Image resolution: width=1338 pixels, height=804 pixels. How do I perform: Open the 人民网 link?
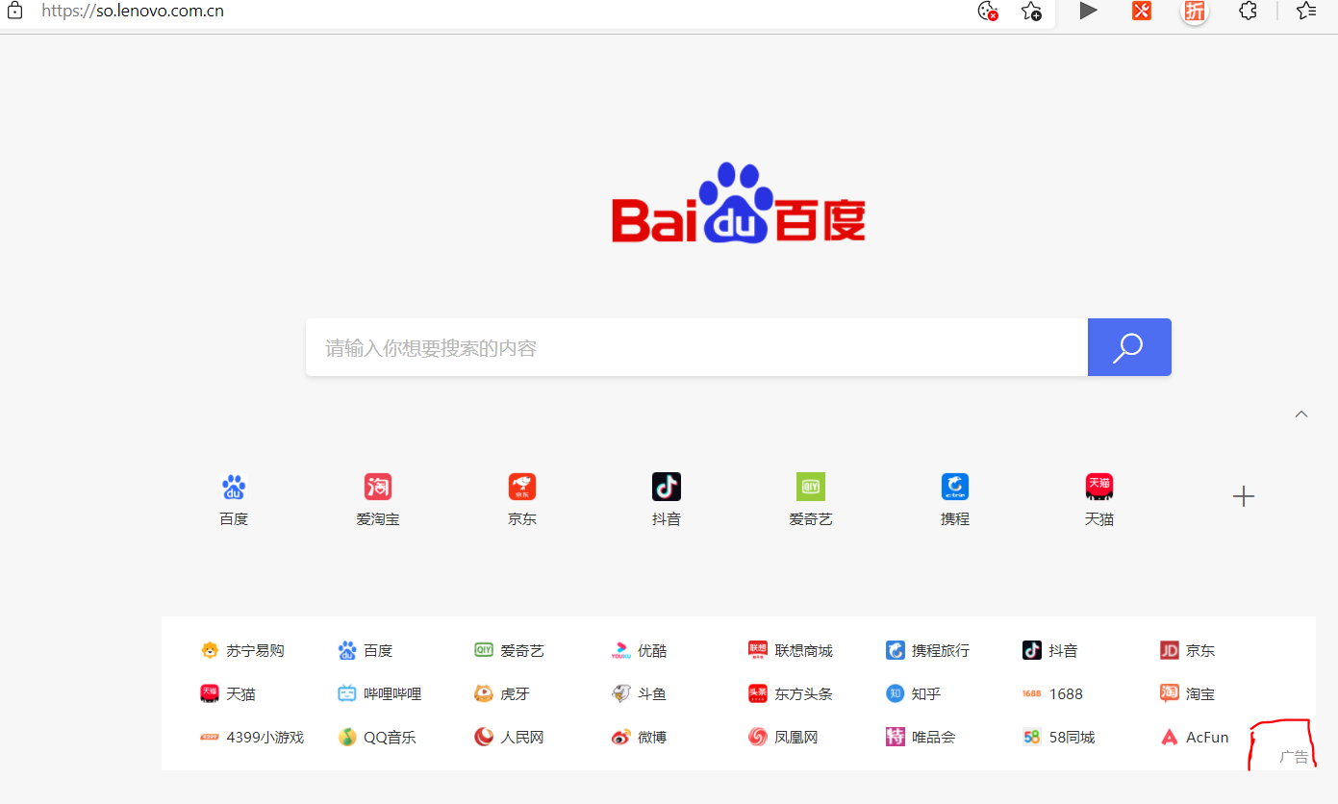[510, 738]
